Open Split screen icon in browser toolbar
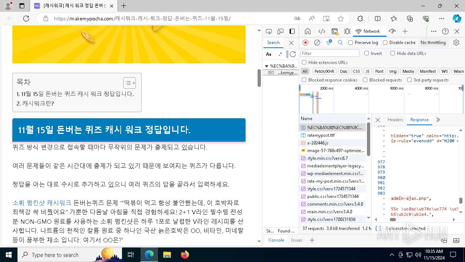This screenshot has height=262, width=465. [x=377, y=19]
